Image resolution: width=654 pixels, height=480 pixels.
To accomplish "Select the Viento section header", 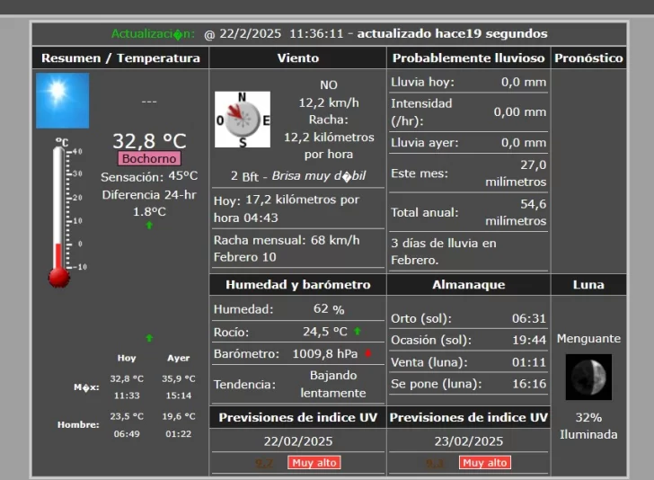I will point(298,58).
